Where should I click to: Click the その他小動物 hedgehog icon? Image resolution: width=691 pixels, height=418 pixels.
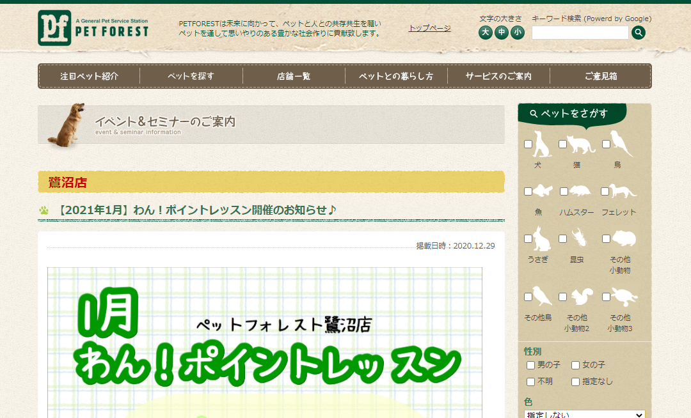tap(624, 238)
